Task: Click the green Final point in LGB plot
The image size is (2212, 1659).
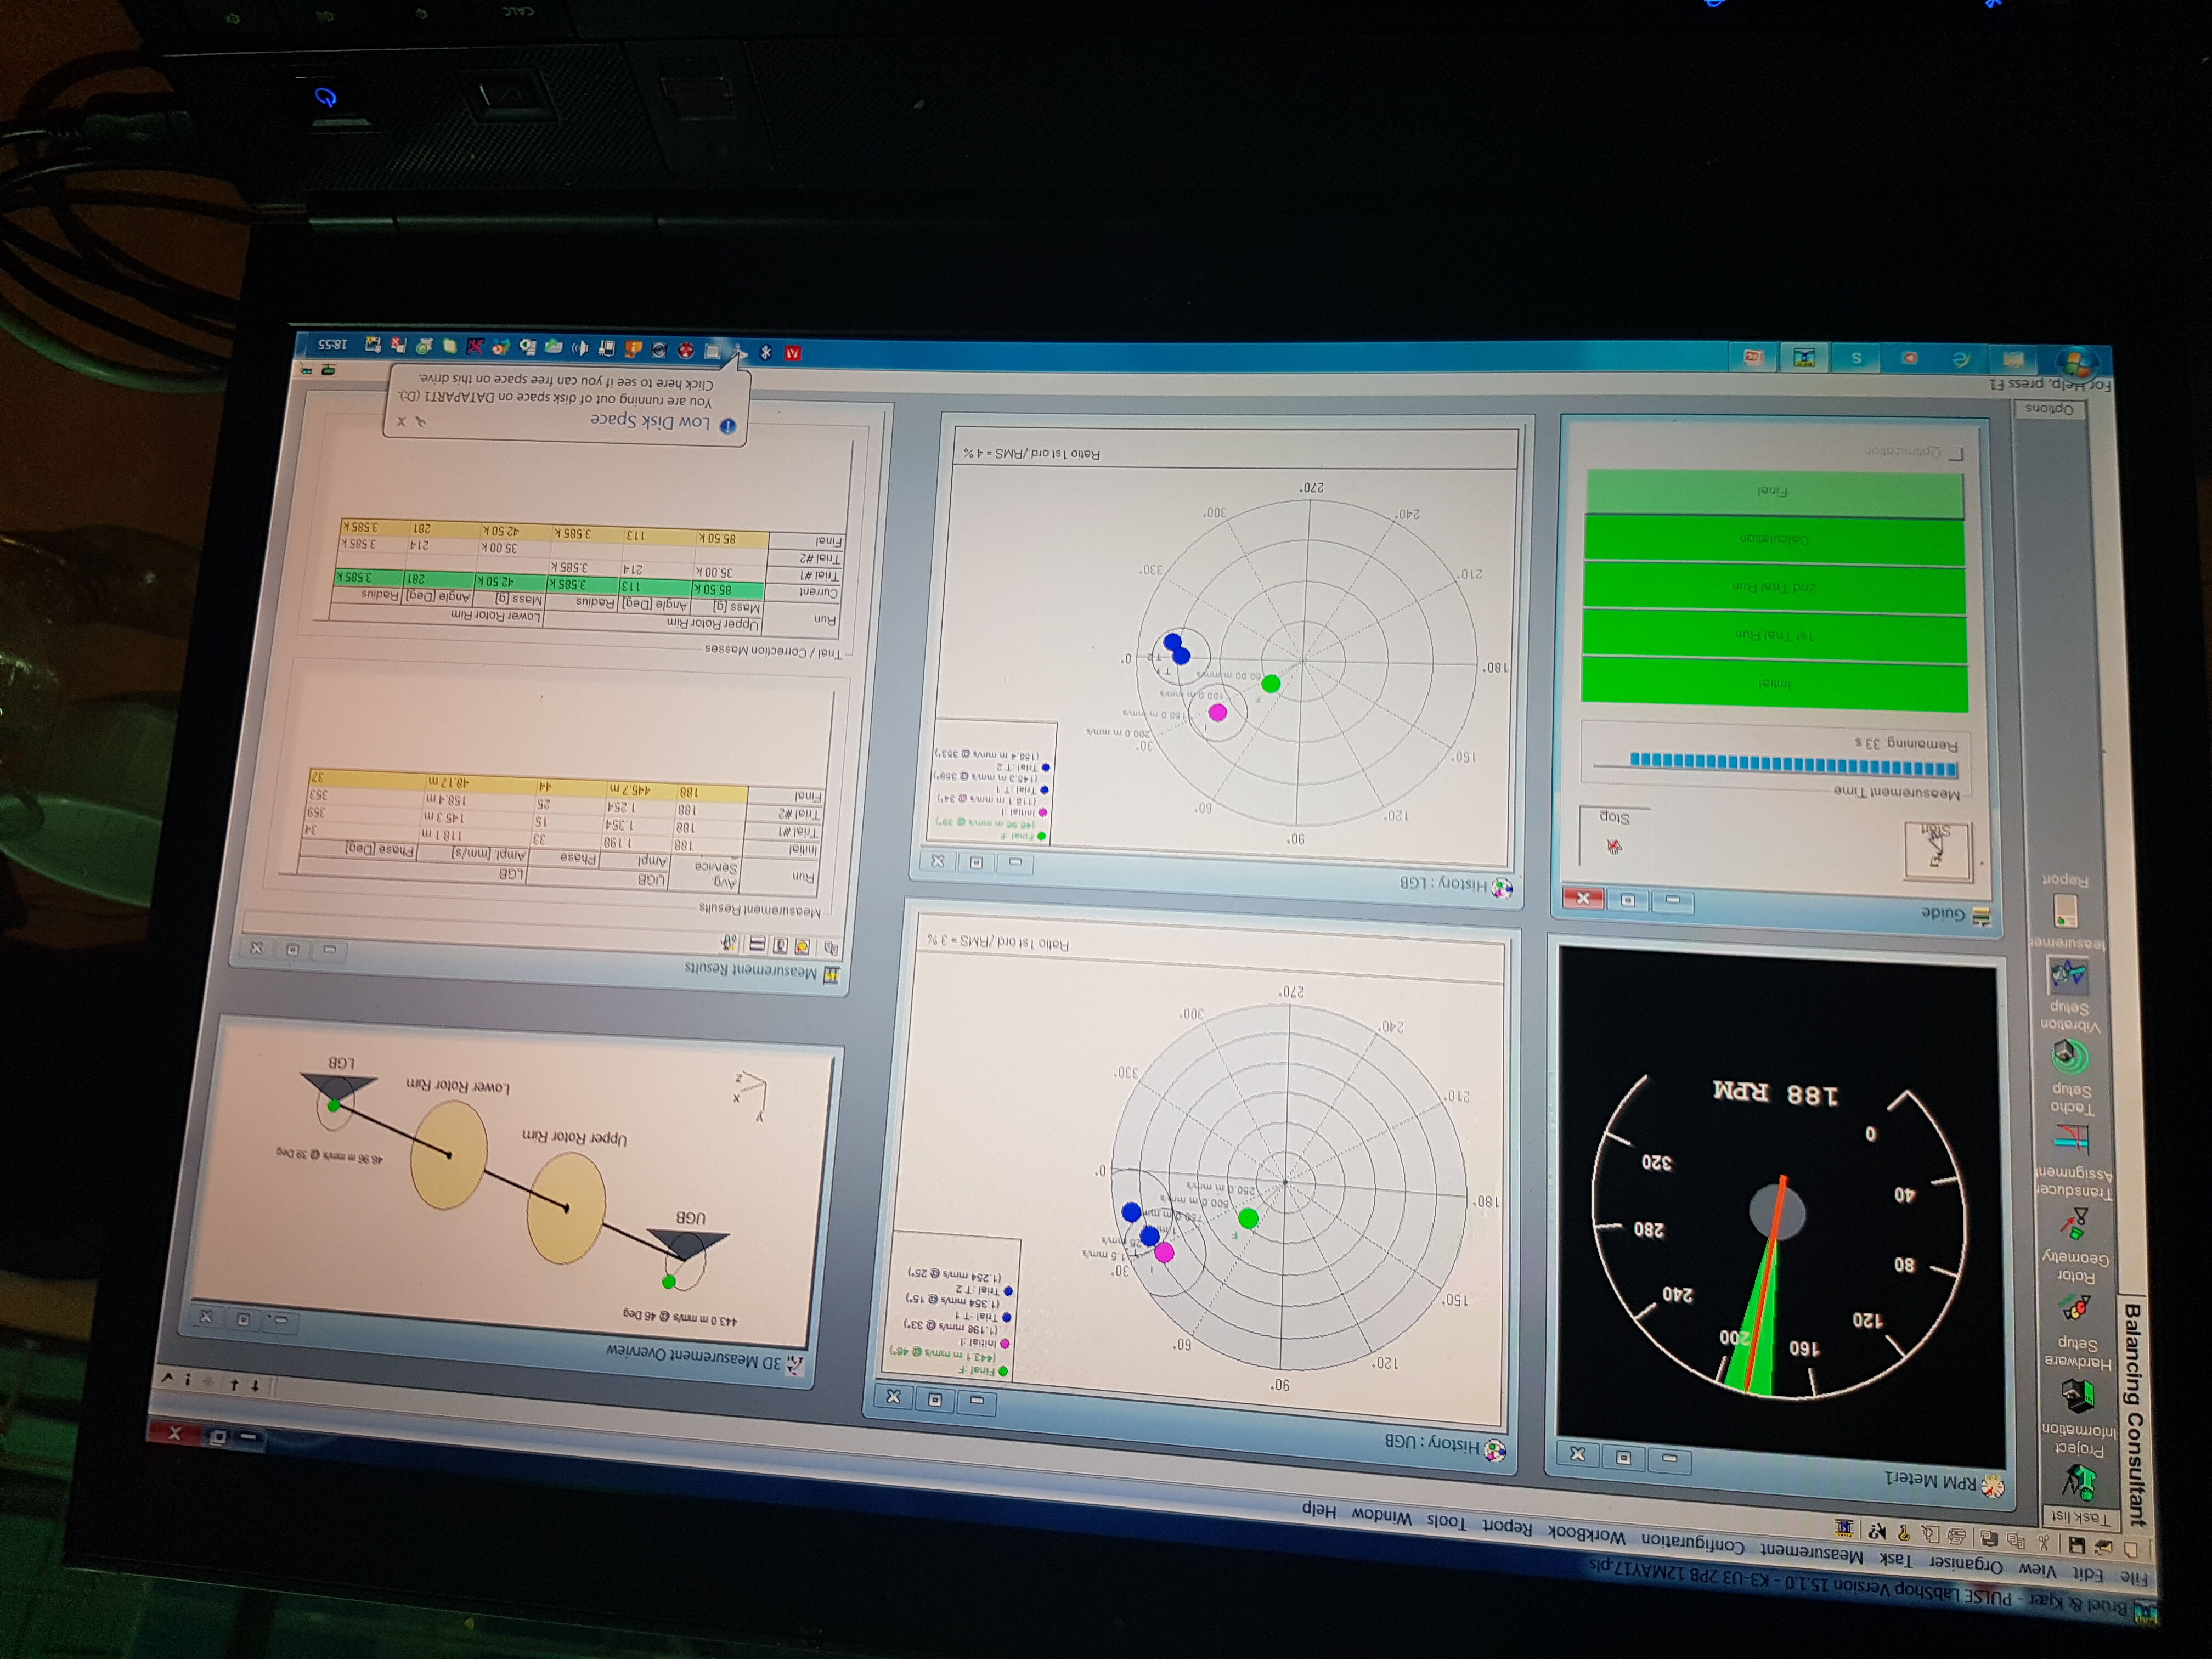Action: tap(1270, 684)
